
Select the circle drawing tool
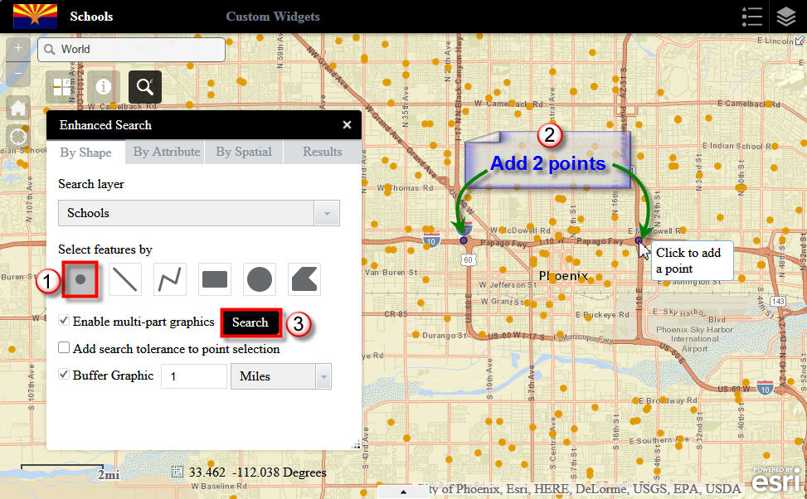[260, 279]
